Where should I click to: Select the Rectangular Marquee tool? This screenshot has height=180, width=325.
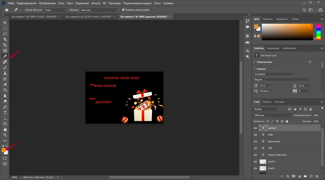(x=5, y=28)
